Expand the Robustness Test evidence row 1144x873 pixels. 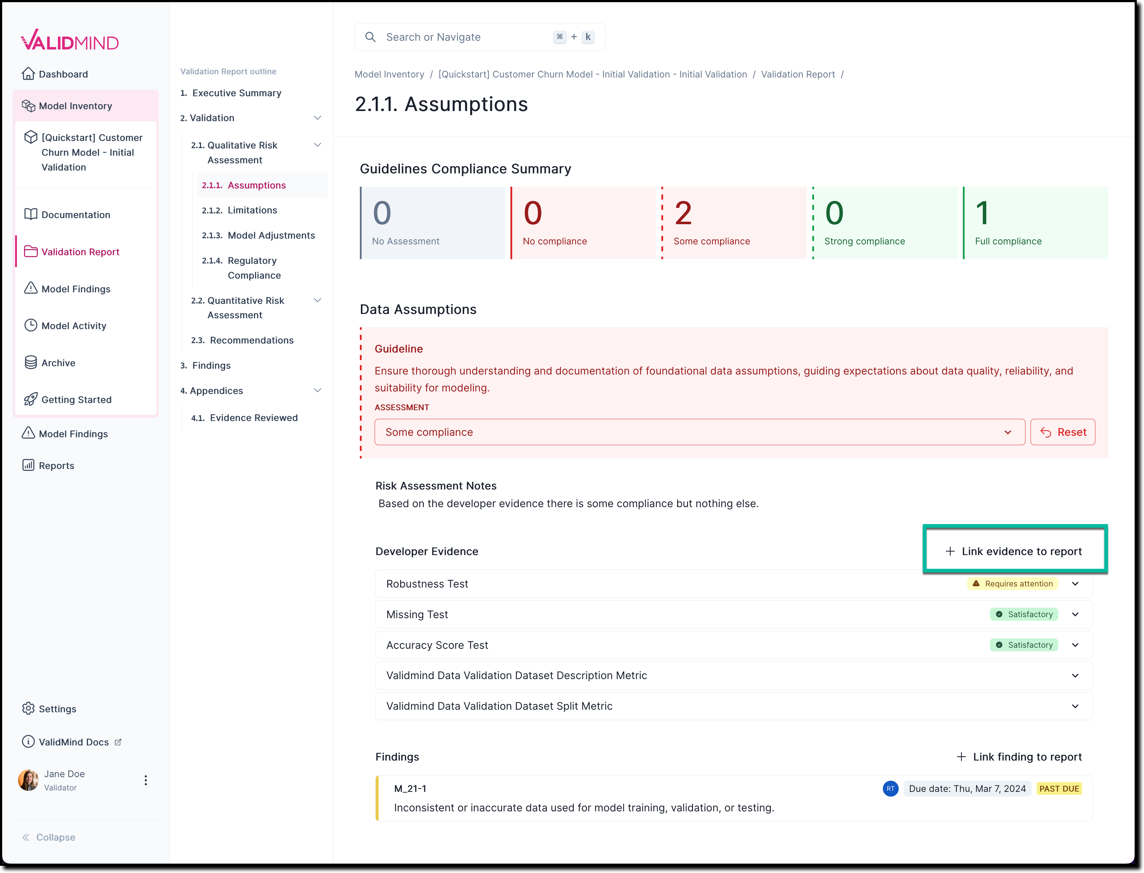(x=1076, y=584)
